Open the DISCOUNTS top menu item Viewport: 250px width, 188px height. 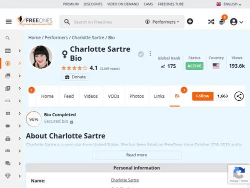[93, 4]
